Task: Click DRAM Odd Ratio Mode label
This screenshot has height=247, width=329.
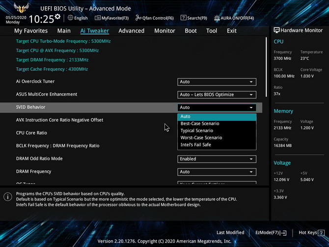Action: [x=39, y=159]
